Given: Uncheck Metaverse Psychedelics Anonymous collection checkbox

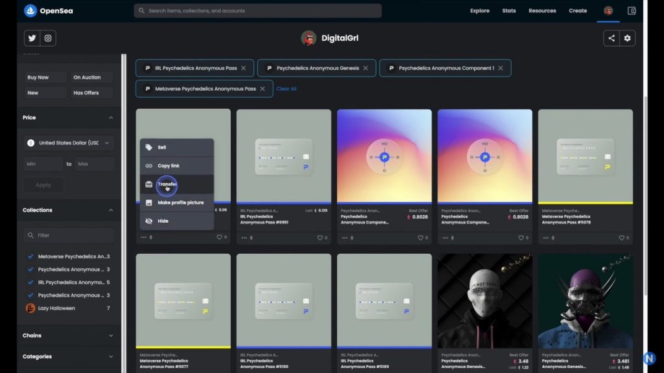Looking at the screenshot, I should pyautogui.click(x=30, y=256).
